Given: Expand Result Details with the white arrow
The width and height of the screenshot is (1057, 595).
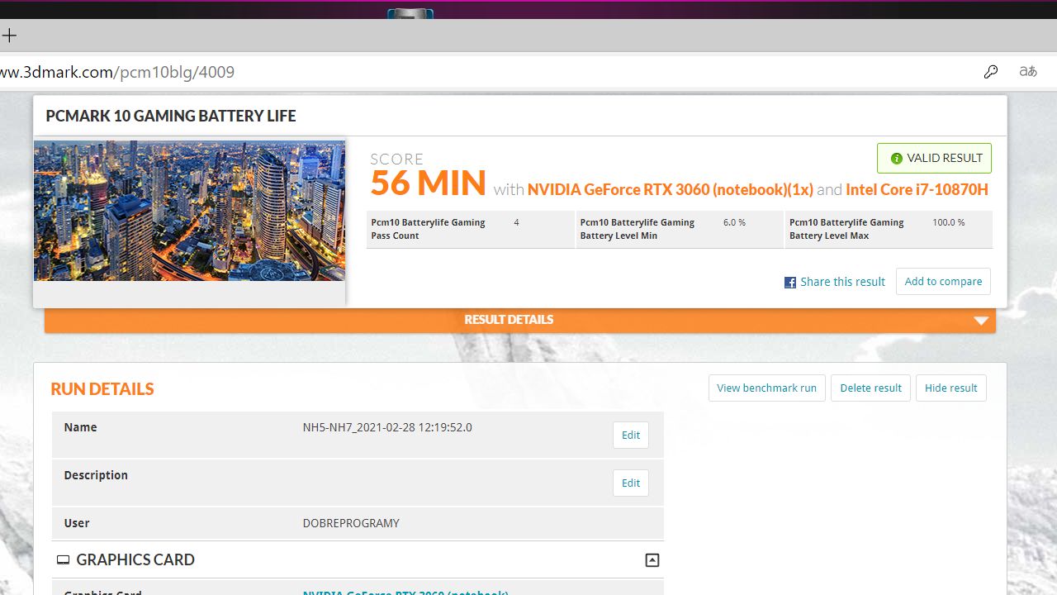Looking at the screenshot, I should (981, 321).
